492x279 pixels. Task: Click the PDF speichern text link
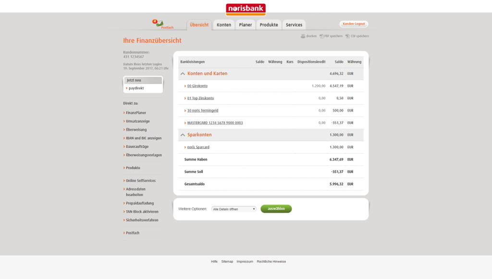pyautogui.click(x=333, y=36)
